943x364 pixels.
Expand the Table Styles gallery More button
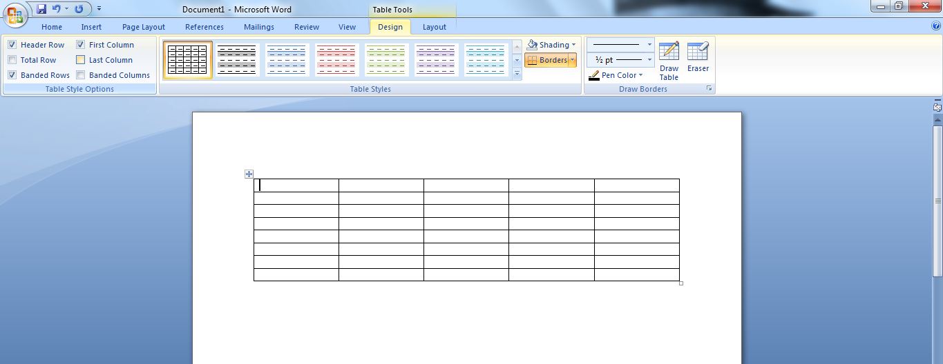click(517, 74)
